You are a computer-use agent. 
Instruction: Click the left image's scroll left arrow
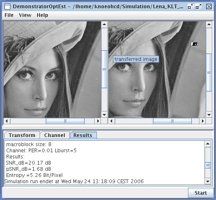click(x=7, y=121)
